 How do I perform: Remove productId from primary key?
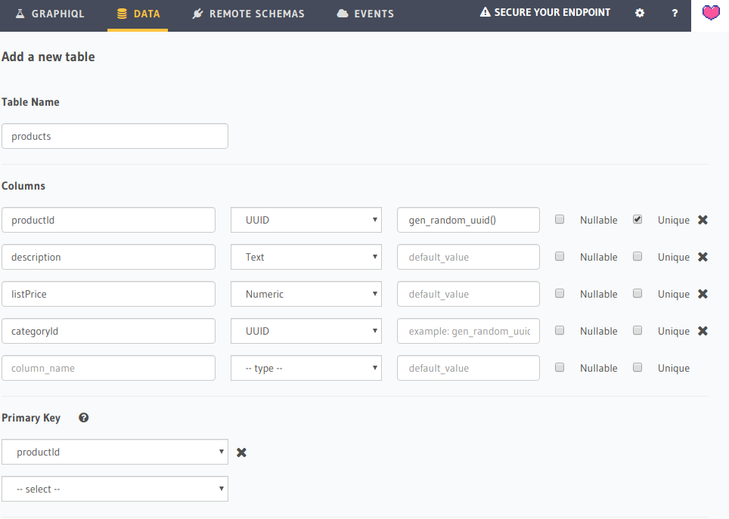(242, 453)
